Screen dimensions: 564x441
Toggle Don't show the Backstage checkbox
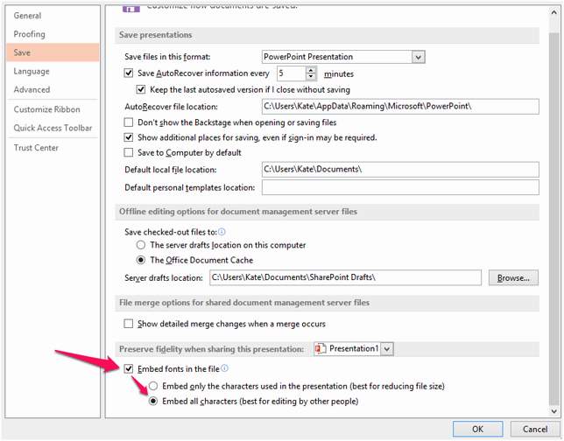pos(129,122)
